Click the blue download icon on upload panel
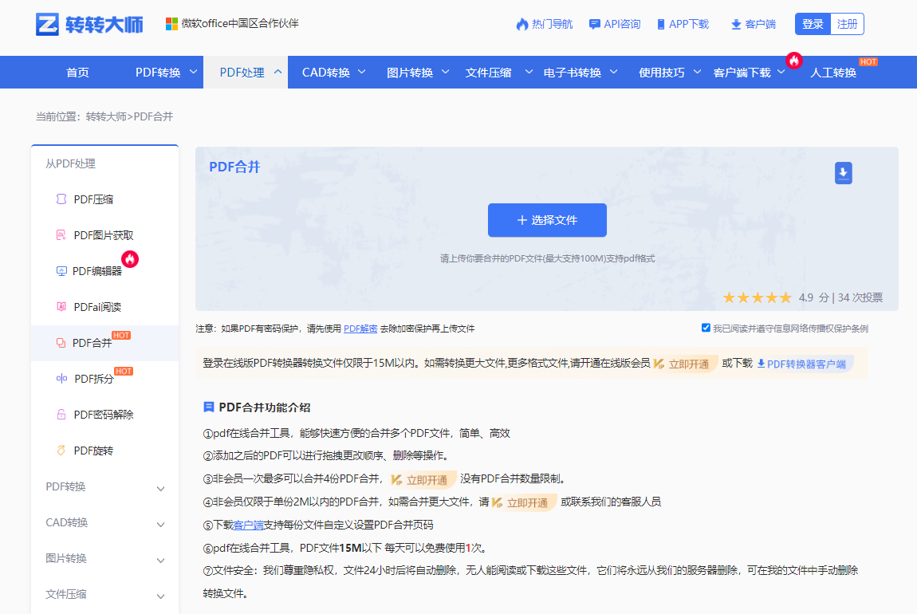This screenshot has width=917, height=614. pos(844,173)
